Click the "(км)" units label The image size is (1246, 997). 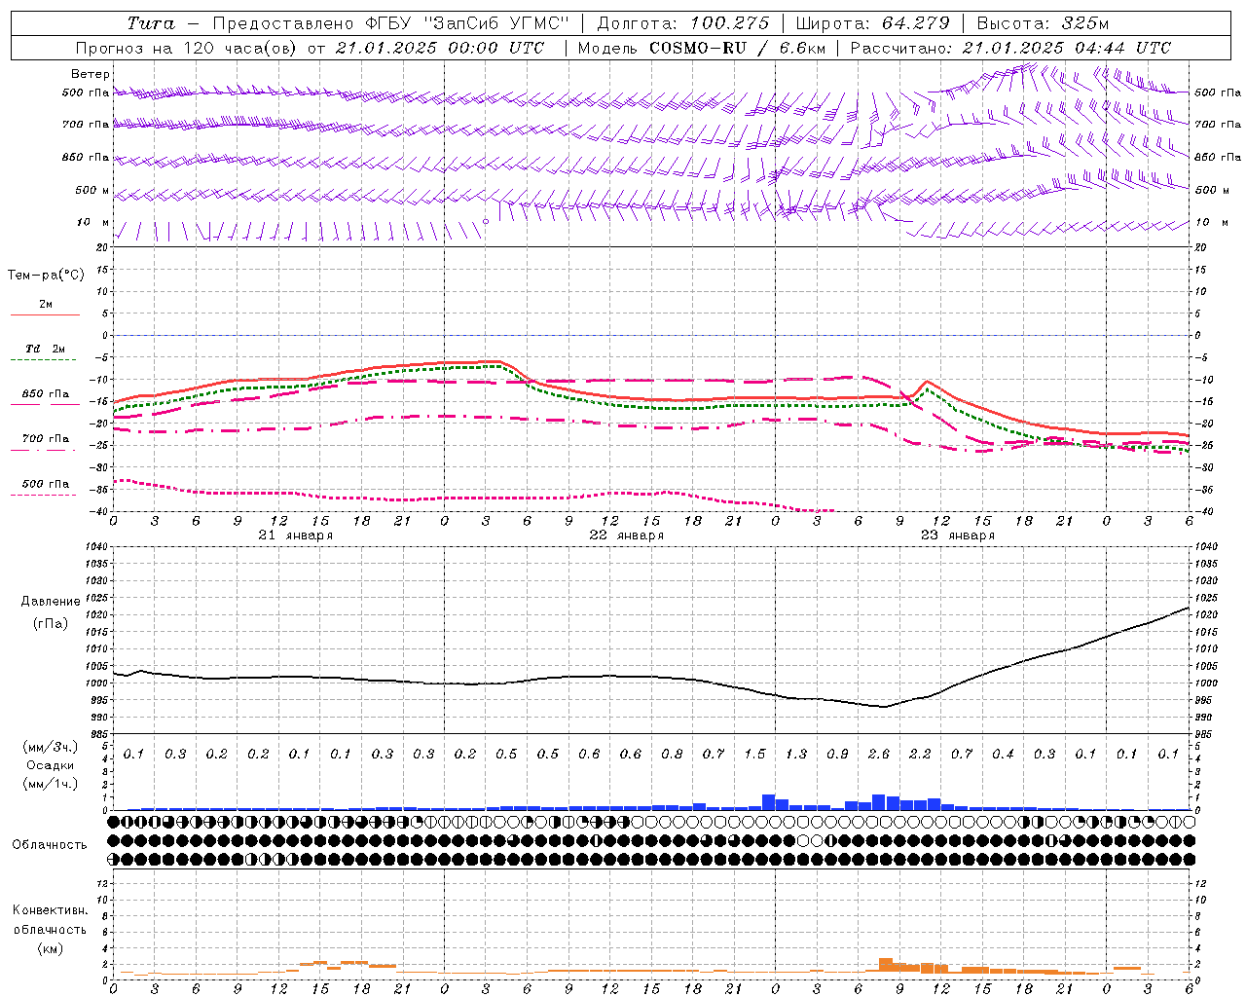pos(50,948)
